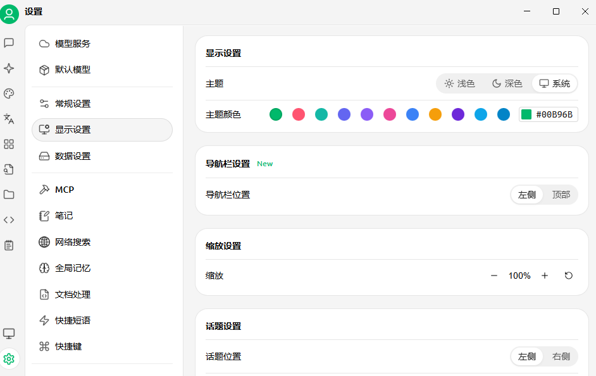Switch theme to 系统 system mode
The image size is (596, 376).
click(x=555, y=83)
